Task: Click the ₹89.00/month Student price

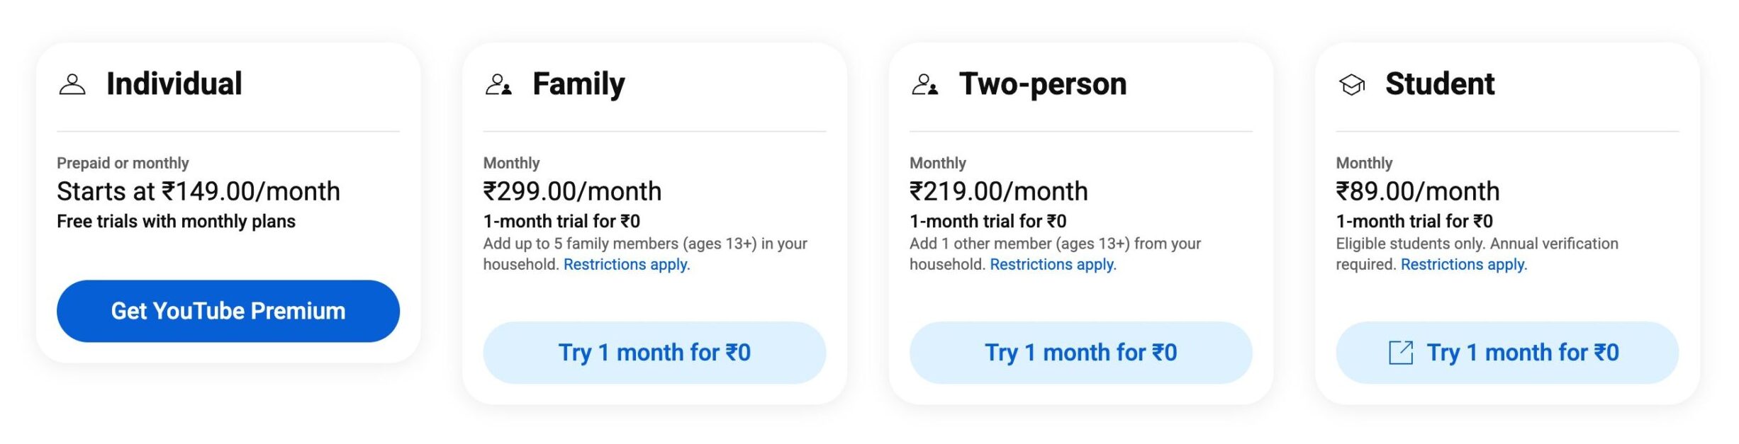Action: pos(1417,191)
